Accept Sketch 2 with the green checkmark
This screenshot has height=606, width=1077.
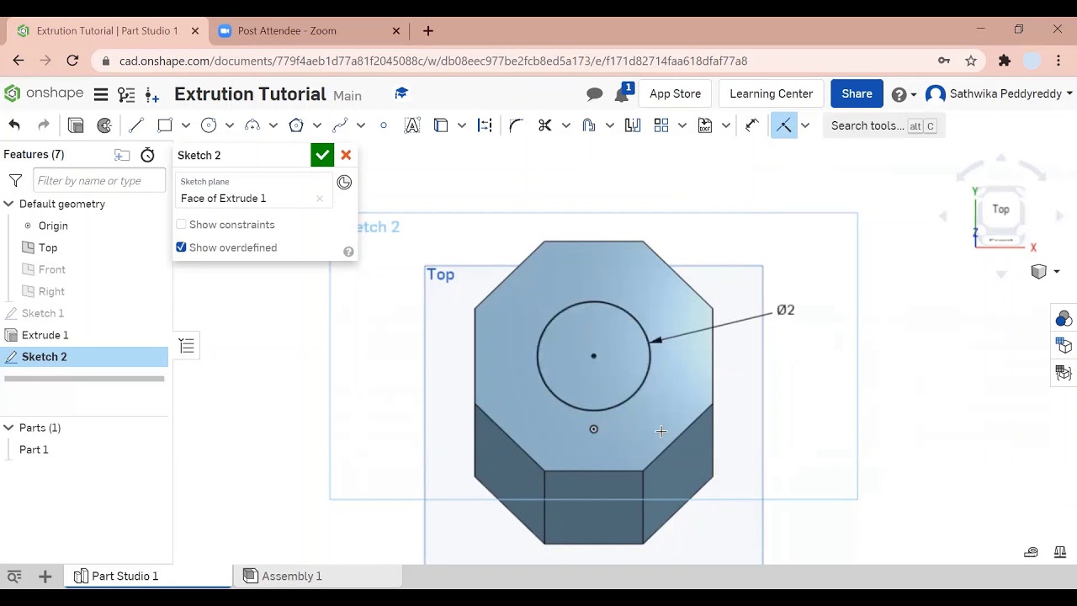(x=322, y=155)
